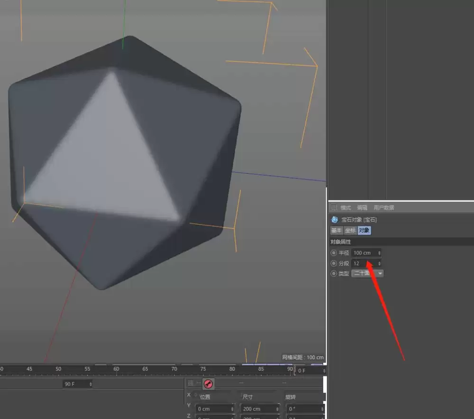Click the stepper arrows beside 100 cm radius
The height and width of the screenshot is (419, 474).
tap(378, 253)
